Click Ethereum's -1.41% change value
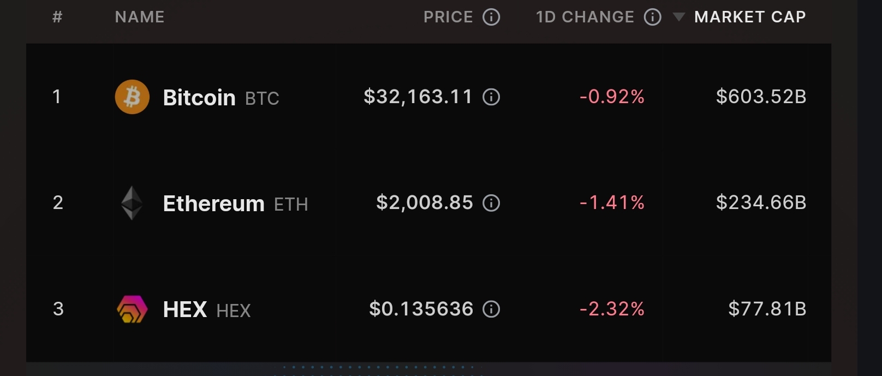882x376 pixels. (612, 203)
